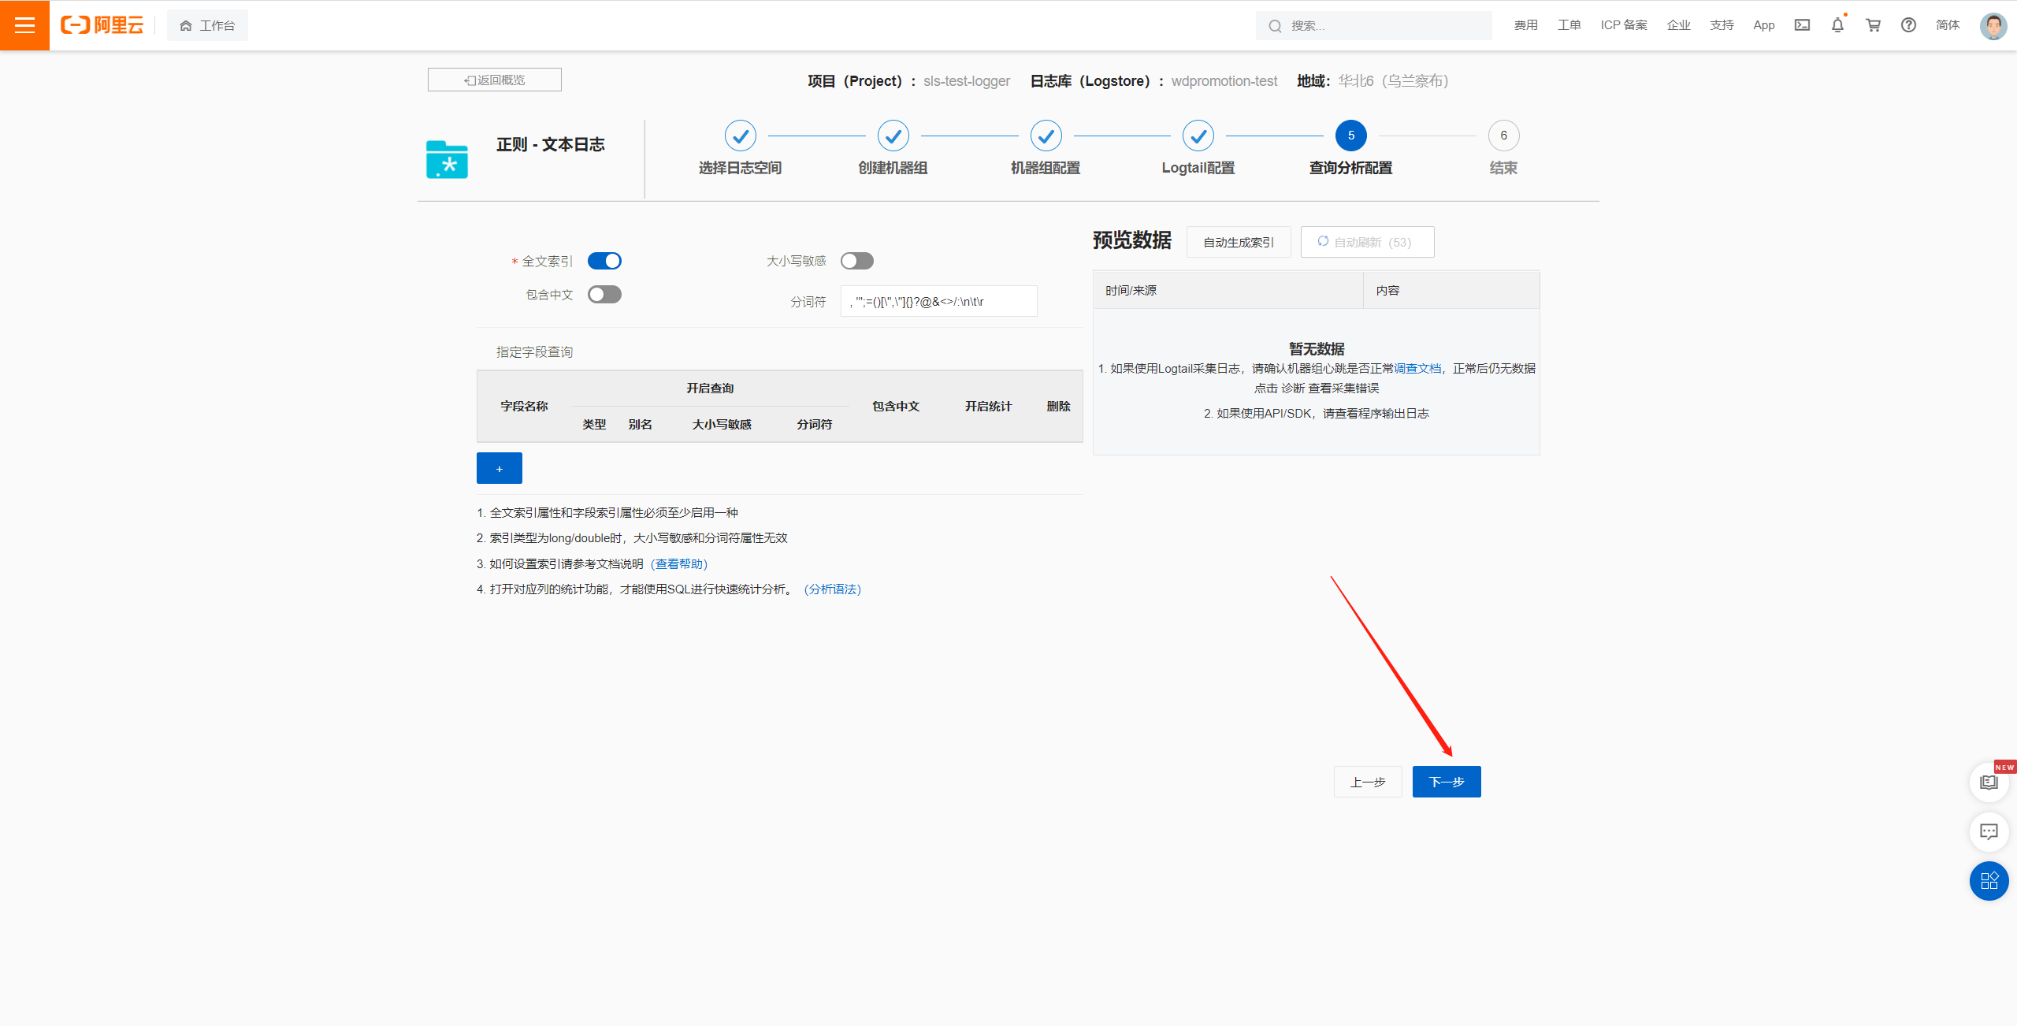Click the blue apps grid floating button

tap(1989, 881)
